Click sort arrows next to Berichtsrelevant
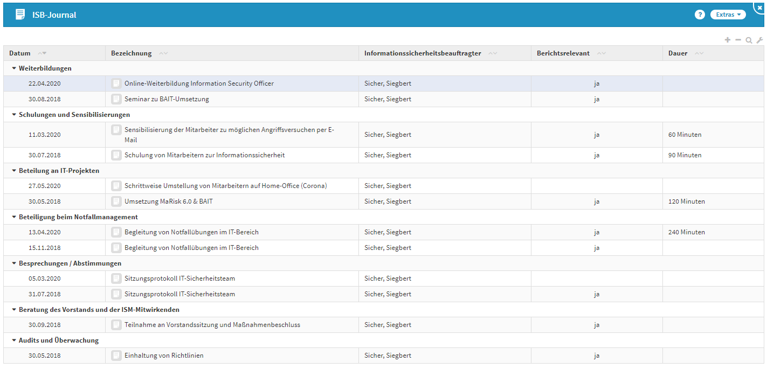The height and width of the screenshot is (369, 767). (602, 53)
